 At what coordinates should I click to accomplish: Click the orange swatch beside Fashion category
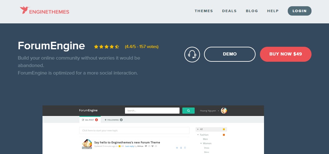point(224,135)
